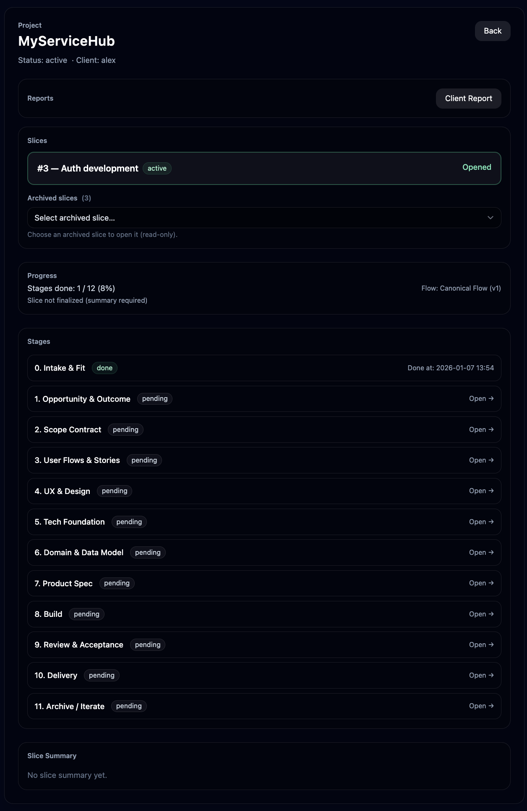This screenshot has width=527, height=811.
Task: Open the Scope Contract stage
Action: tap(481, 430)
